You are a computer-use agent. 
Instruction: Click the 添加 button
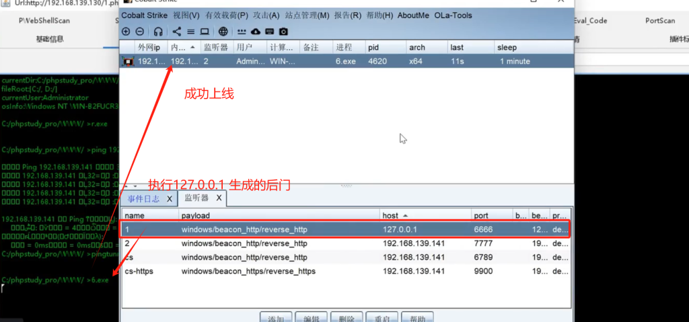(276, 317)
